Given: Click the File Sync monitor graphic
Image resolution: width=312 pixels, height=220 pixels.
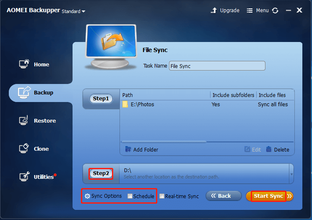Looking at the screenshot, I should click(x=111, y=47).
